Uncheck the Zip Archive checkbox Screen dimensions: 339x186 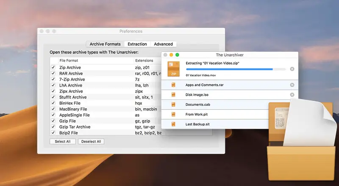point(53,67)
